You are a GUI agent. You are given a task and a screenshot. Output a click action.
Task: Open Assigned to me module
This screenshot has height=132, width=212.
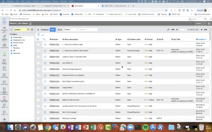(19, 40)
